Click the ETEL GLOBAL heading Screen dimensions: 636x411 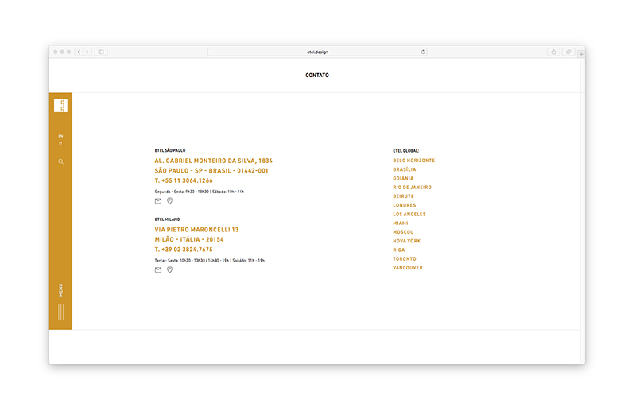pos(405,151)
